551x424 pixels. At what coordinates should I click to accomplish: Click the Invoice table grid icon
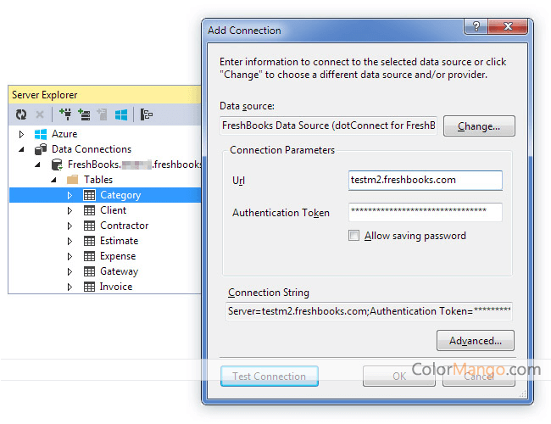click(89, 287)
